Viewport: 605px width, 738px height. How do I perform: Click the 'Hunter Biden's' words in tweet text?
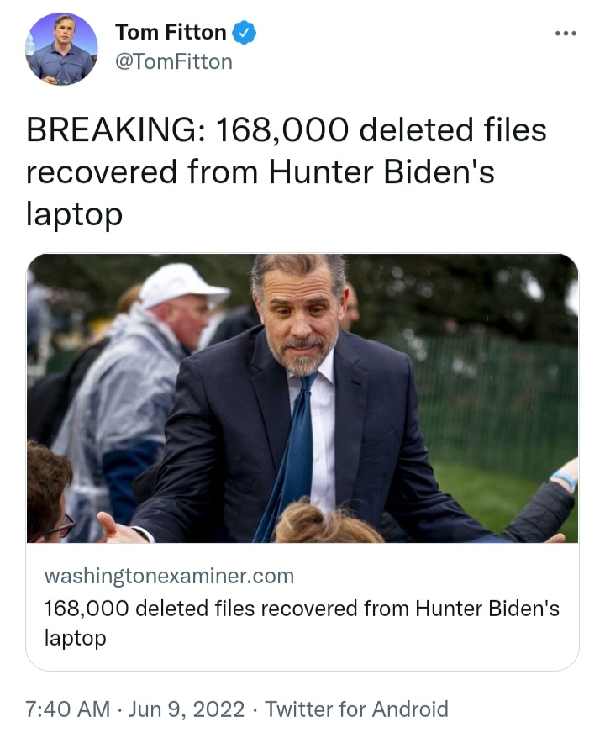381,171
